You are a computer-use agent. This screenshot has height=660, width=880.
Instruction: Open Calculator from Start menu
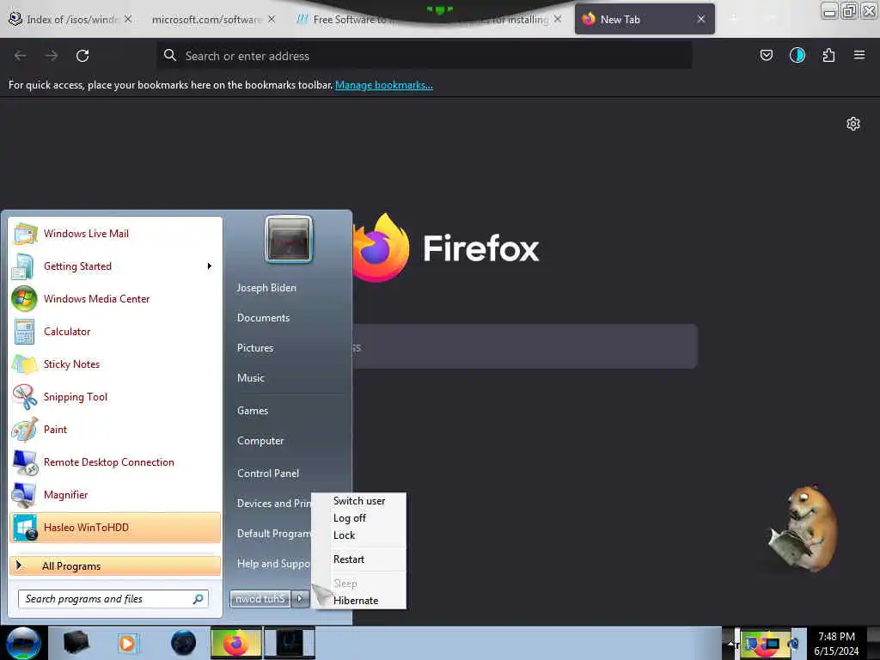115,332
